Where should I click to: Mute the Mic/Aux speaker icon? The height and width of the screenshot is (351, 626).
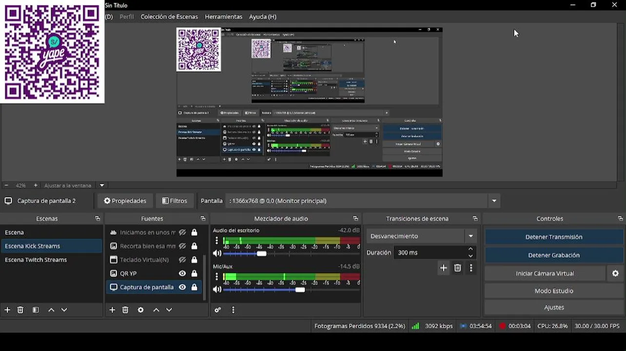pyautogui.click(x=217, y=290)
